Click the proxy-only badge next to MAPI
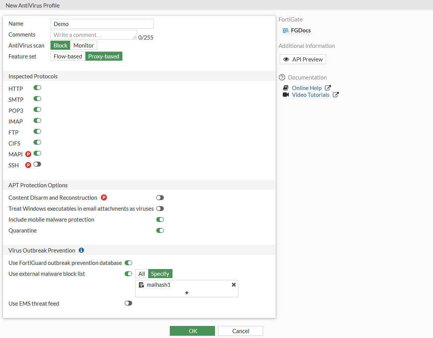This screenshot has height=338, width=433. [28, 154]
